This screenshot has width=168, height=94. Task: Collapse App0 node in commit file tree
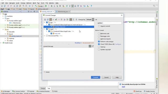pyautogui.click(x=44, y=29)
